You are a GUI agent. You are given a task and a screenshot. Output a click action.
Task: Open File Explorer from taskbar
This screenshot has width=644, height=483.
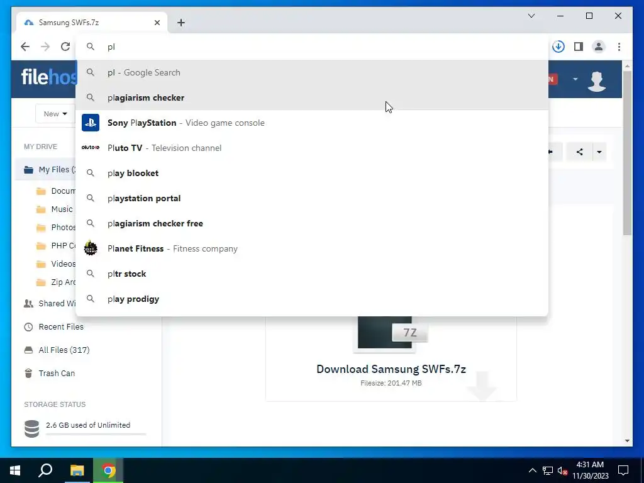[77, 470]
